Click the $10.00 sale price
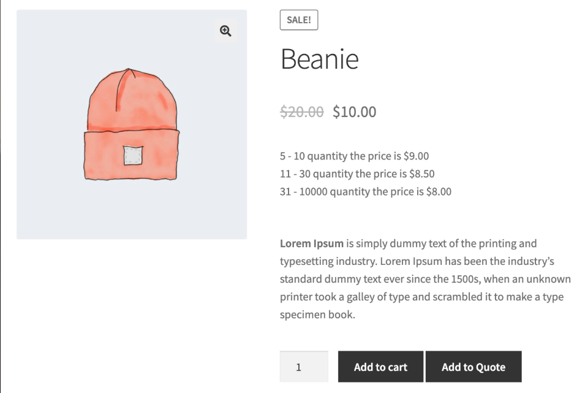The height and width of the screenshot is (393, 585). (354, 112)
